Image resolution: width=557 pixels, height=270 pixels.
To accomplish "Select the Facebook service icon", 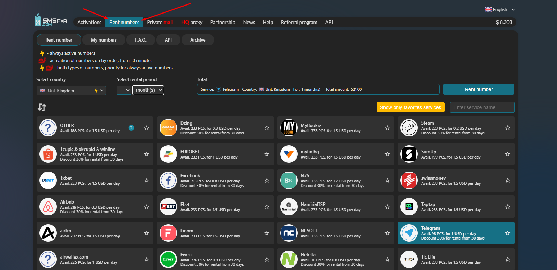I will pyautogui.click(x=168, y=180).
